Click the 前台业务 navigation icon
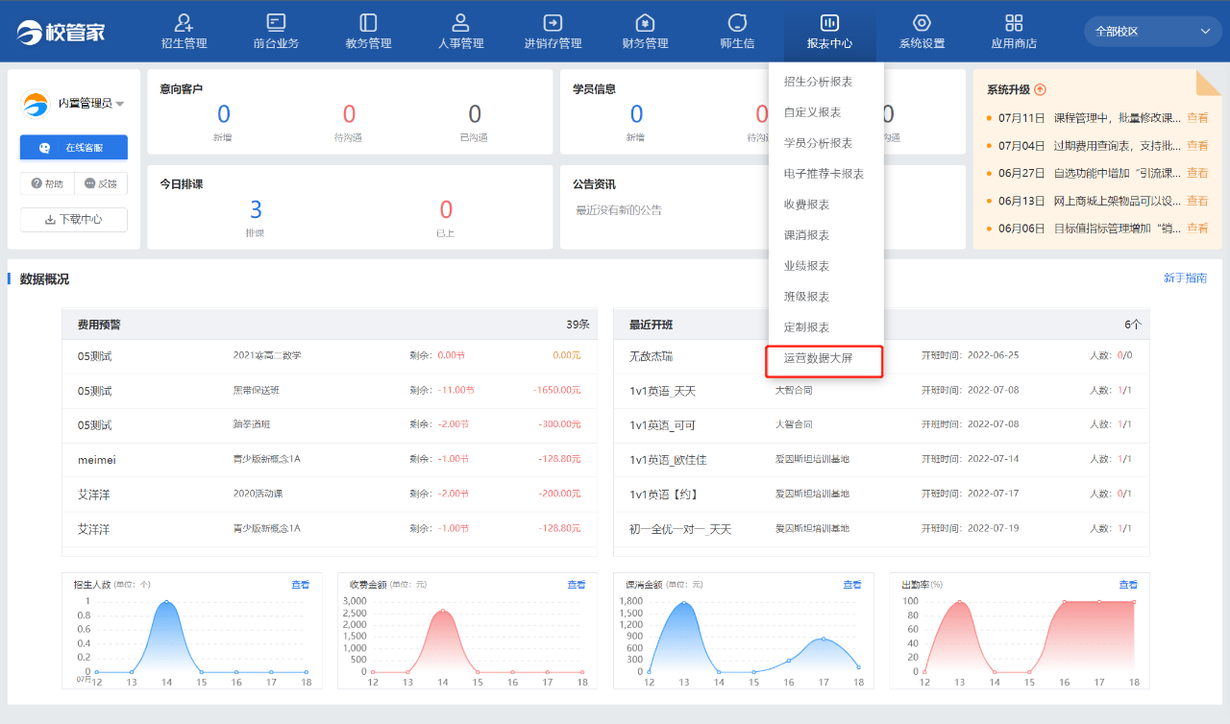 click(x=276, y=23)
